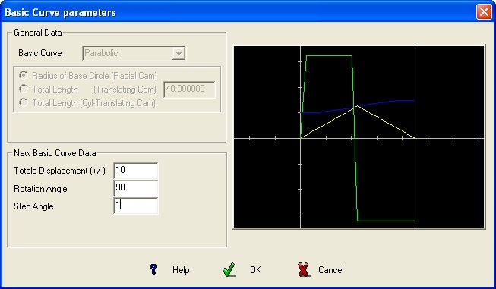This screenshot has width=496, height=289.
Task: Confirm with the OK label
Action: tap(255, 270)
